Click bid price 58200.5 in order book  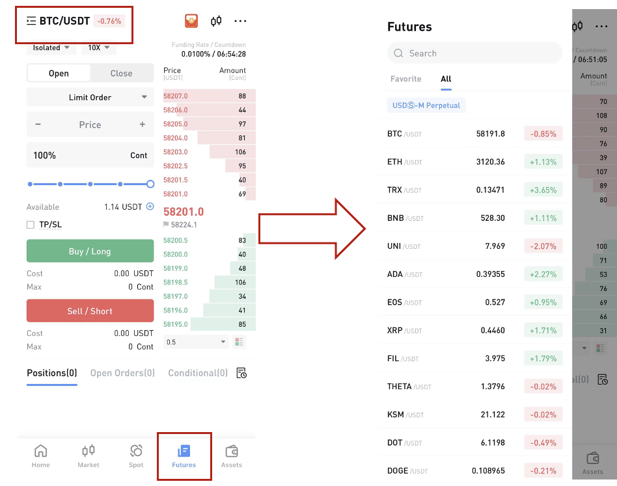click(176, 240)
